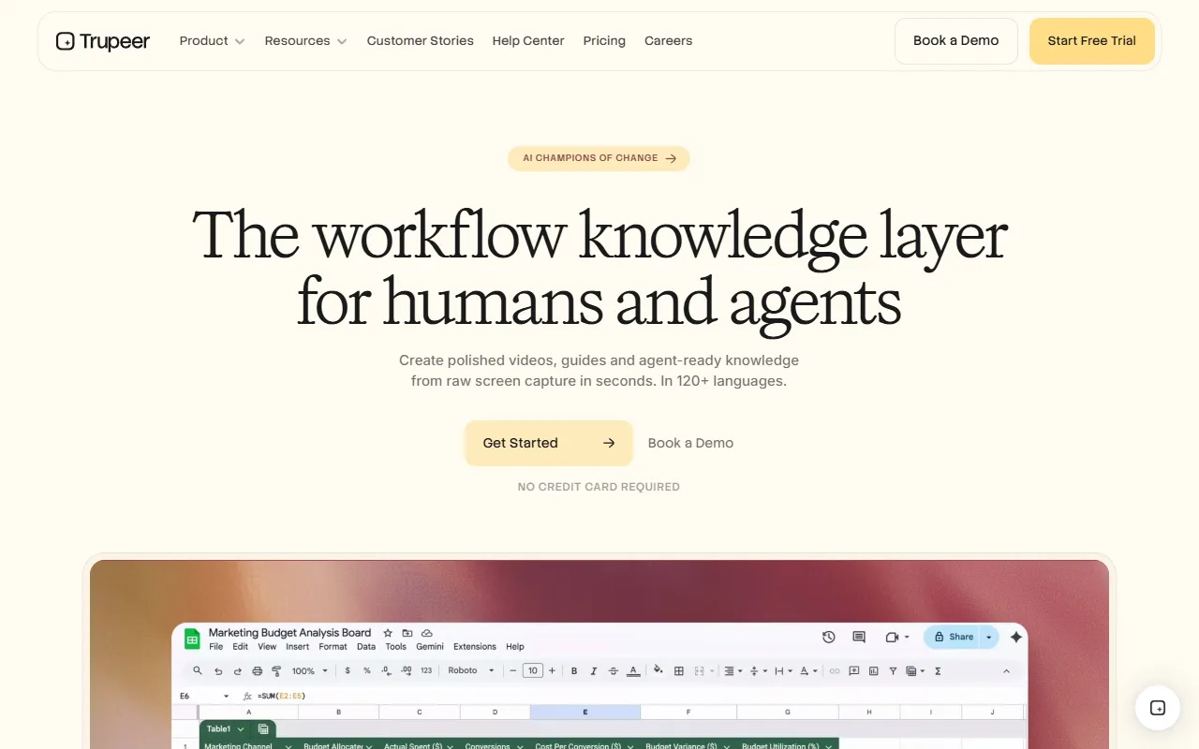Open the floating Trupeer widget icon at bottom right
Image resolution: width=1199 pixels, height=749 pixels.
(1158, 708)
